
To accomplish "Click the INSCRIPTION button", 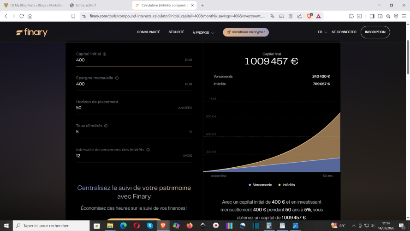I will click(x=375, y=32).
